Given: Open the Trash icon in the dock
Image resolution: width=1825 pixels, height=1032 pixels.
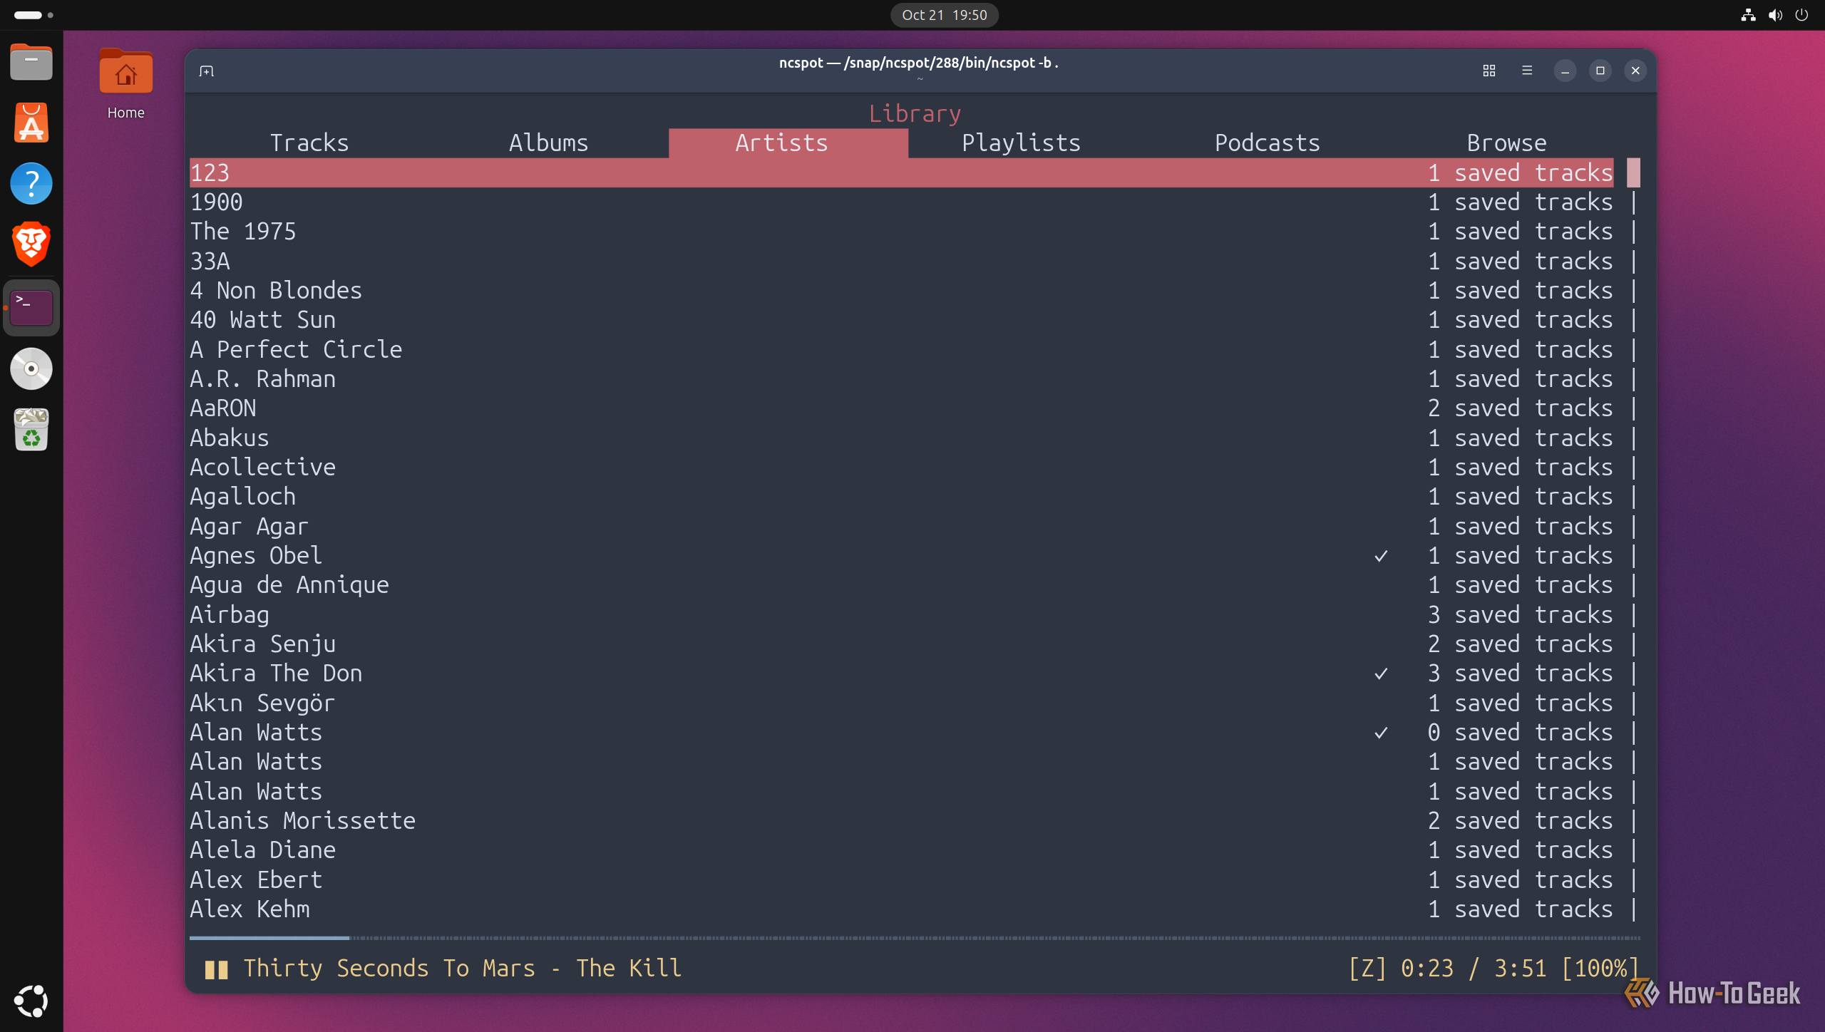Looking at the screenshot, I should coord(31,429).
